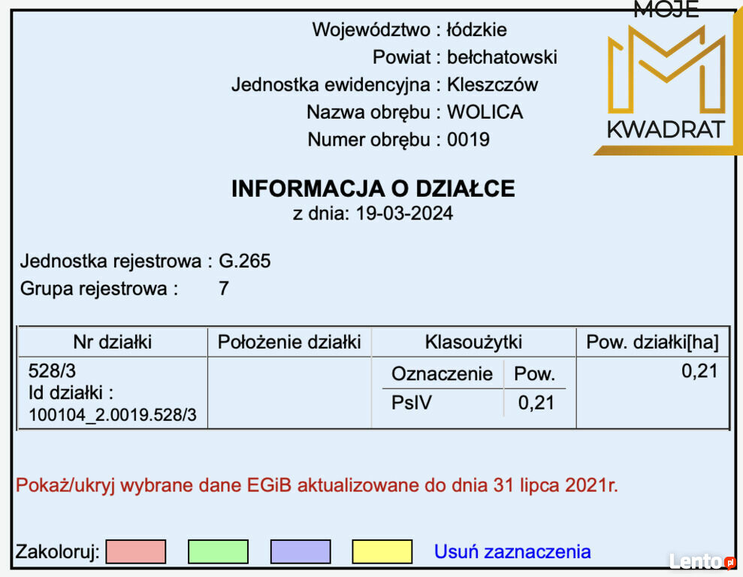Click the 'Pow.' sub-header in Klasoużytki

pyautogui.click(x=534, y=373)
